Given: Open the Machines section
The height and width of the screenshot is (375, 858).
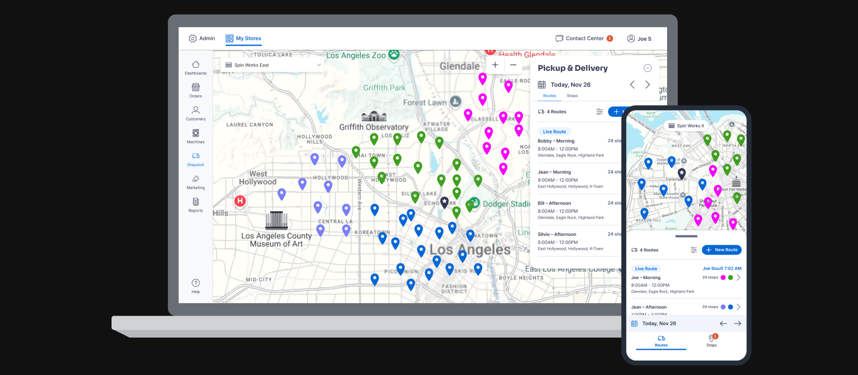Looking at the screenshot, I should pyautogui.click(x=196, y=136).
